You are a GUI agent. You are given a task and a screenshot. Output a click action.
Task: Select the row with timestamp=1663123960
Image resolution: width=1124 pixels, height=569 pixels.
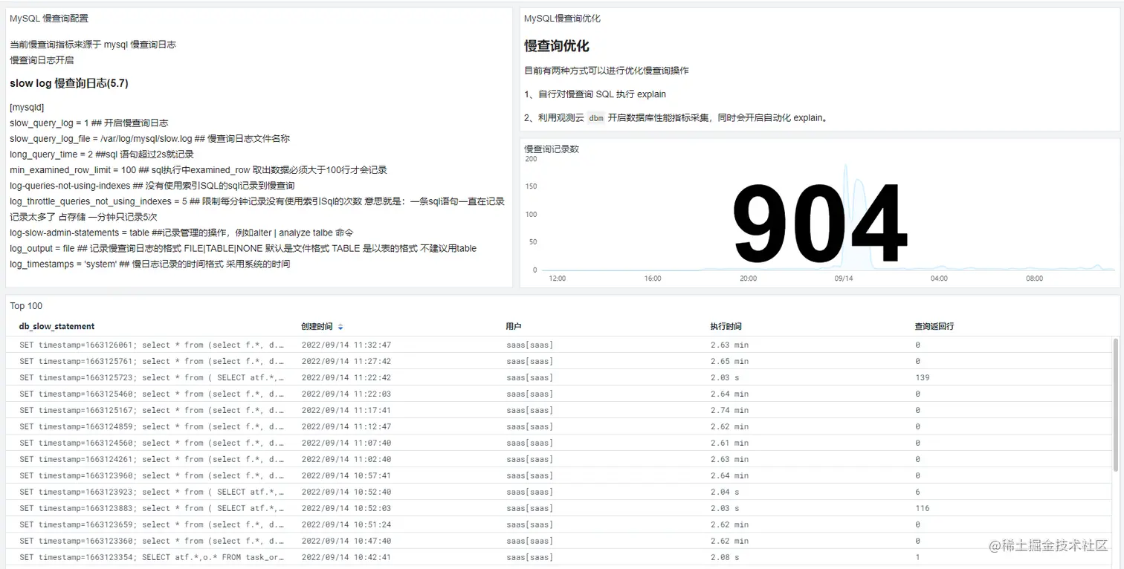pyautogui.click(x=558, y=475)
